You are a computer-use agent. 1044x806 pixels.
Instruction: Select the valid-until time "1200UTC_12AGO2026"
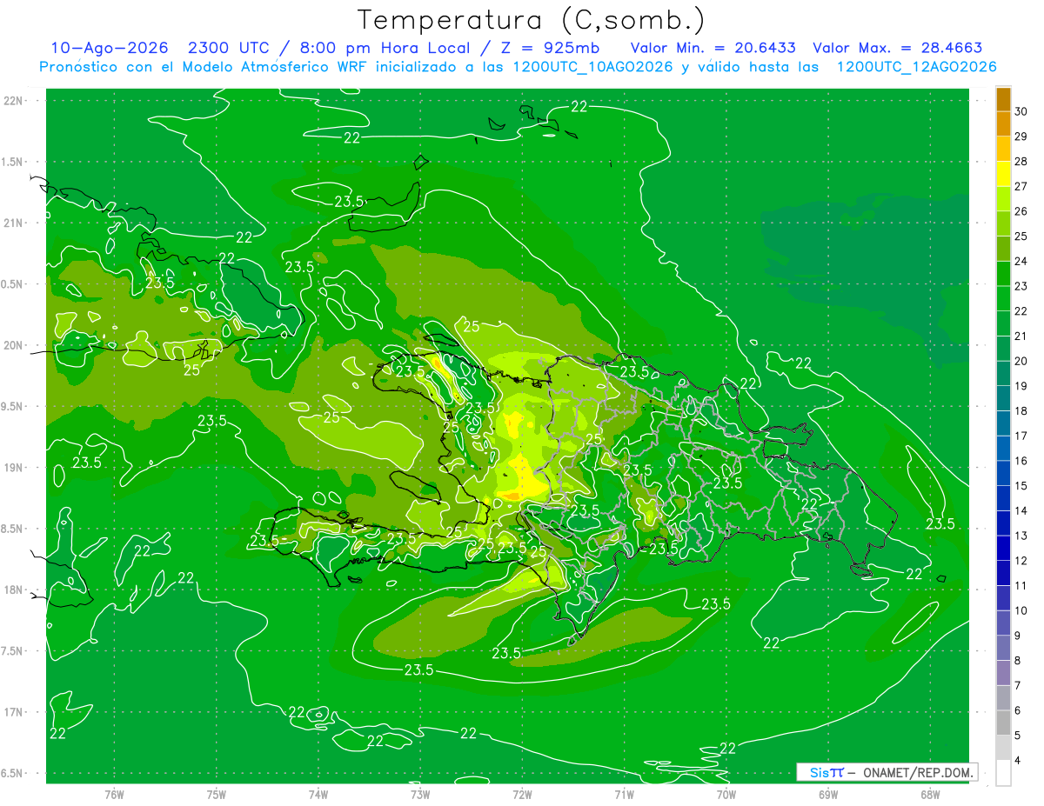(916, 67)
